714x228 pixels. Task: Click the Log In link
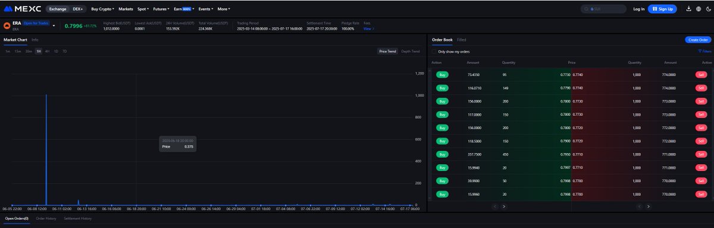[638, 9]
